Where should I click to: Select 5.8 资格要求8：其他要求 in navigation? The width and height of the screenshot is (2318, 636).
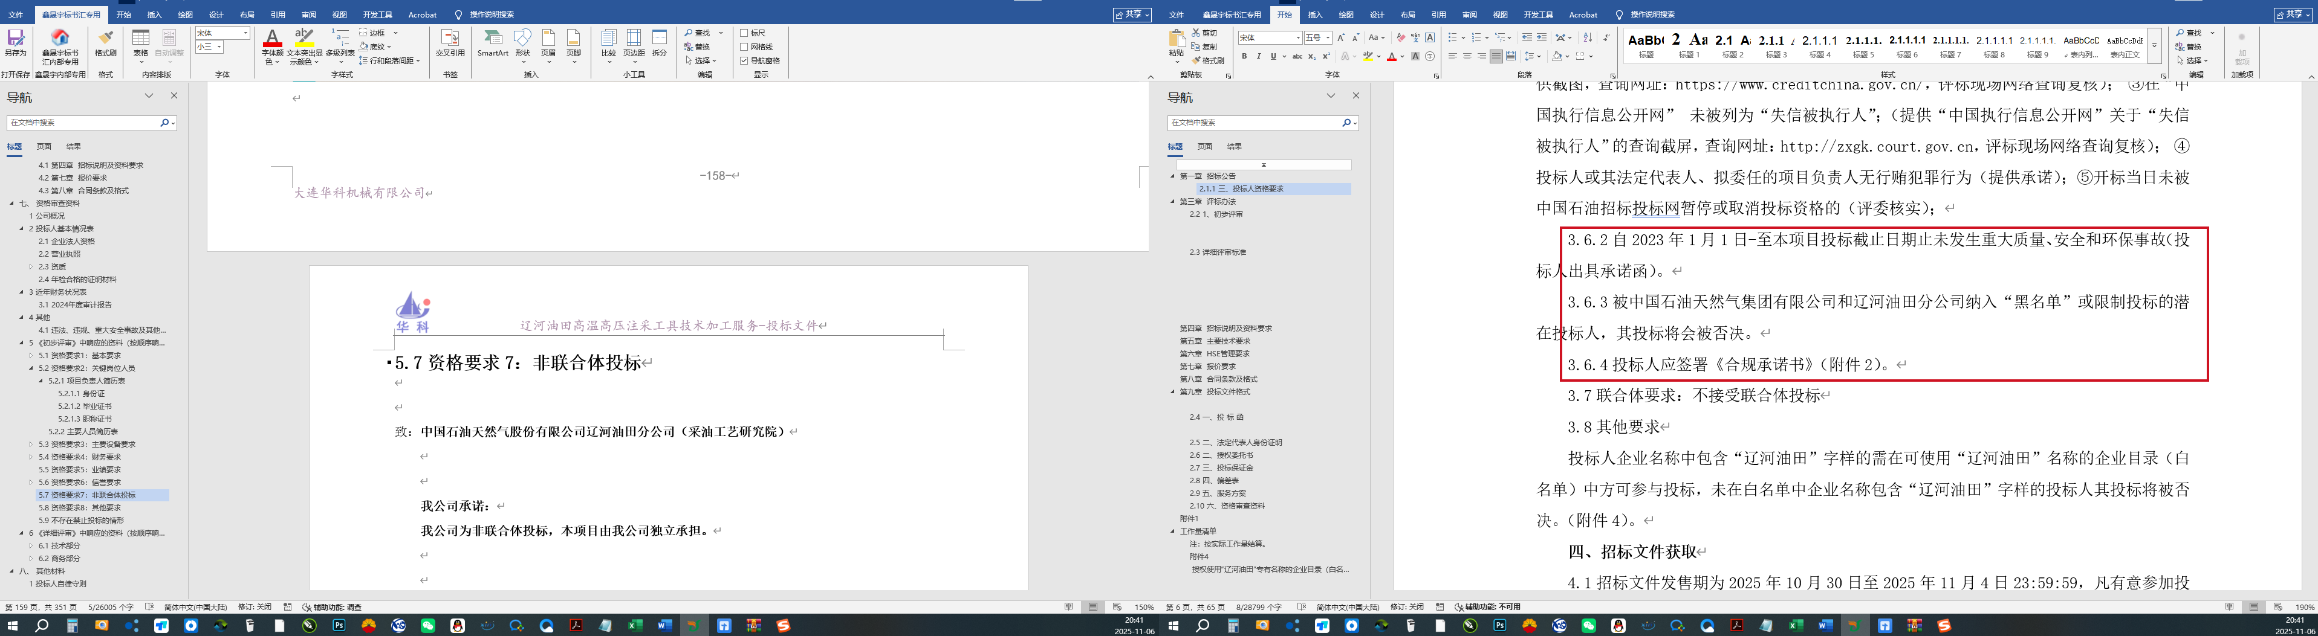tap(79, 507)
